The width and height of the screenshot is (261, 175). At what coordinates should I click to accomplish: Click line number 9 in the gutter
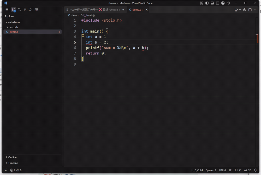tap(75, 64)
